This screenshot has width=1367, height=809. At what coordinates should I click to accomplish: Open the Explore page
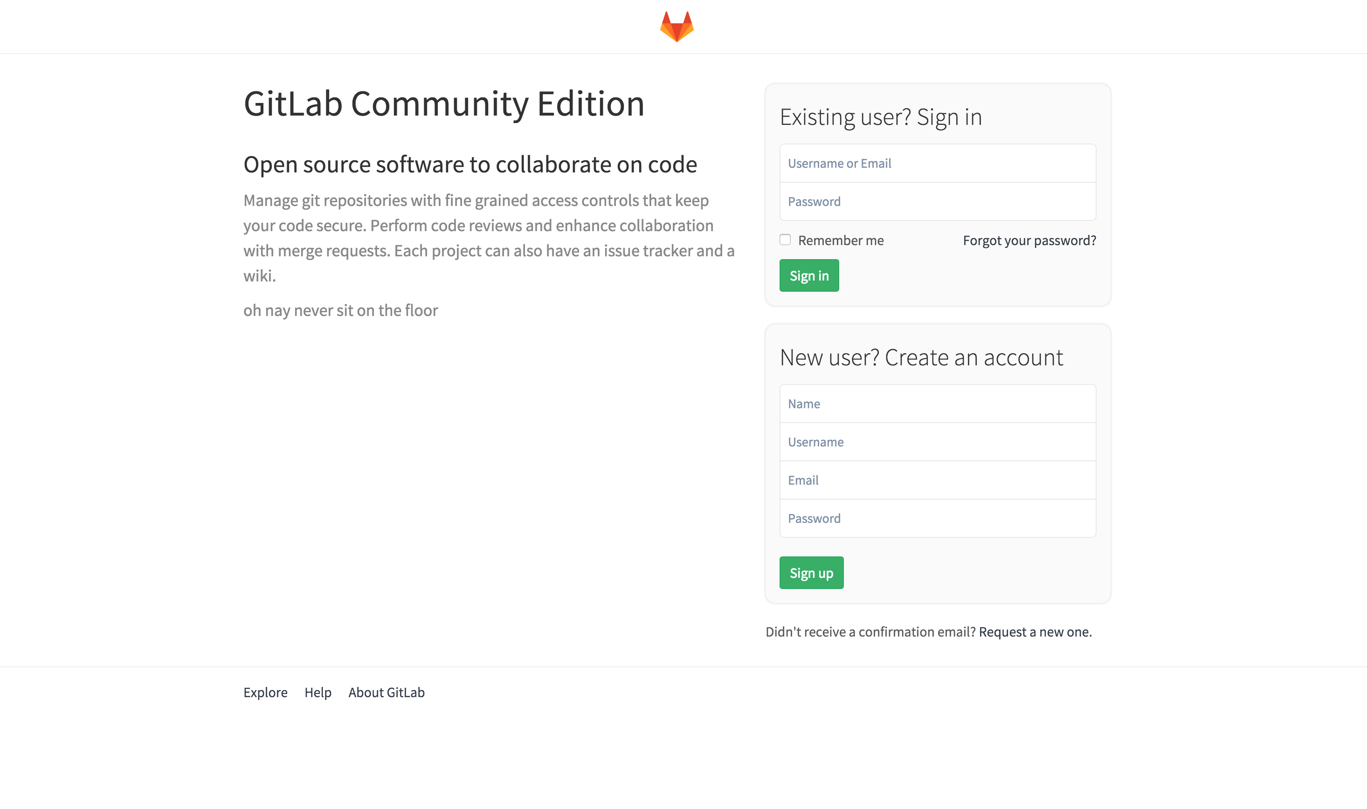[x=265, y=692]
